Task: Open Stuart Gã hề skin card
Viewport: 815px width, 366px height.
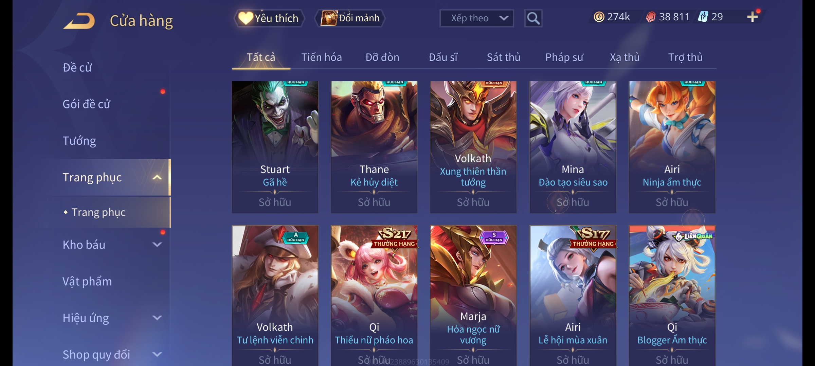Action: [x=275, y=147]
